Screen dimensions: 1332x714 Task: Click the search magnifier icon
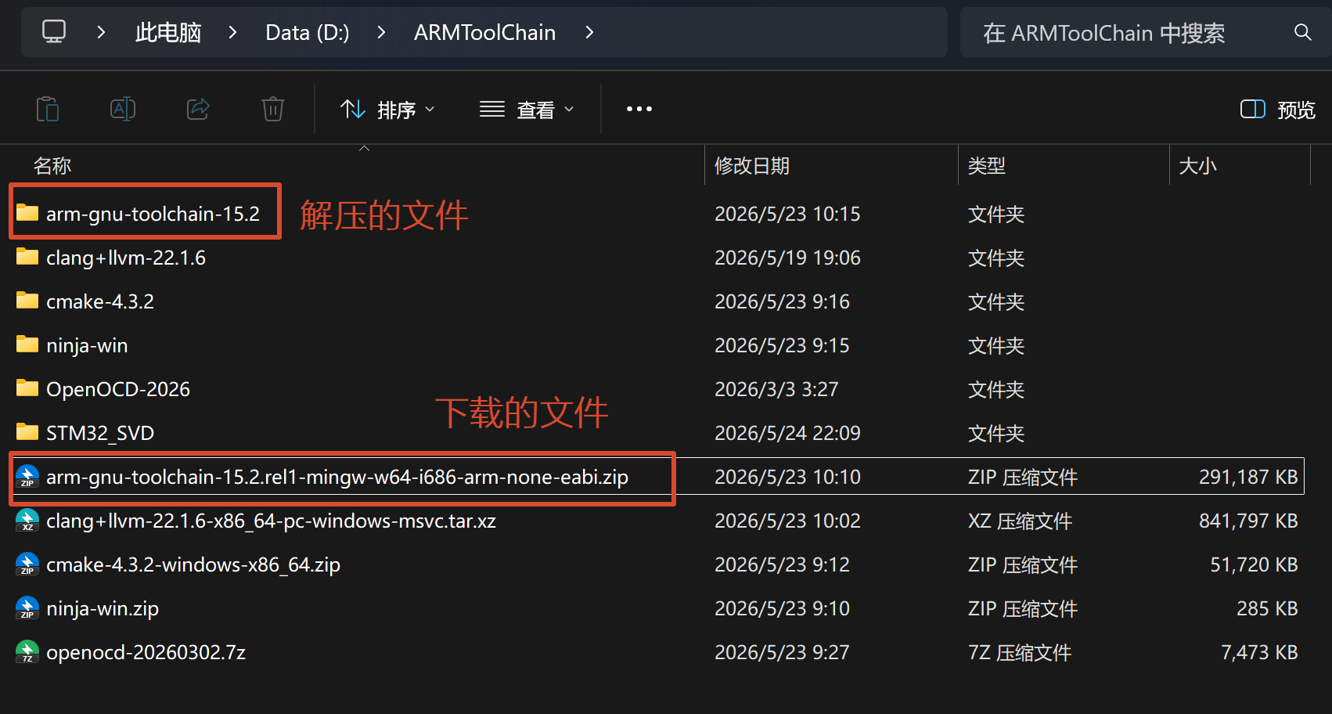(1303, 32)
